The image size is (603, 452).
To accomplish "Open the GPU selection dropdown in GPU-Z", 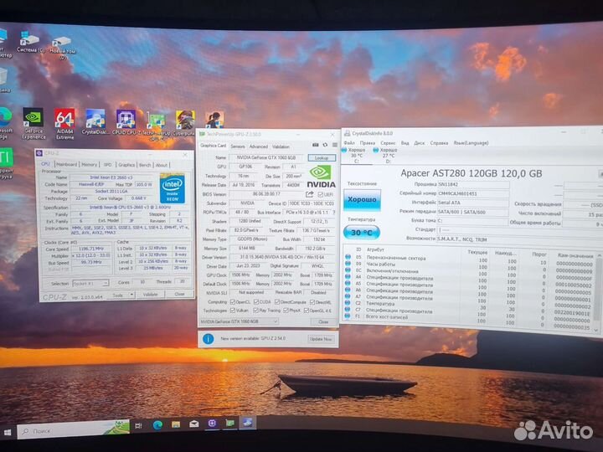I will (239, 321).
